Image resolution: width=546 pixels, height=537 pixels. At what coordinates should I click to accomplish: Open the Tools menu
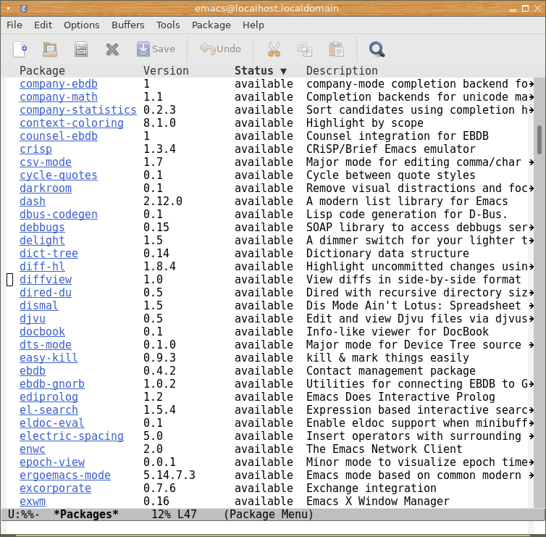(x=168, y=25)
